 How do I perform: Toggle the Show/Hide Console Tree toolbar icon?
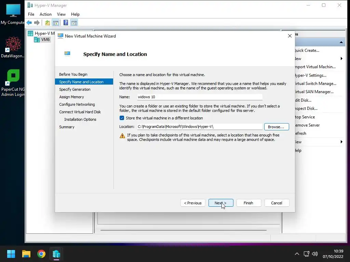point(56,23)
